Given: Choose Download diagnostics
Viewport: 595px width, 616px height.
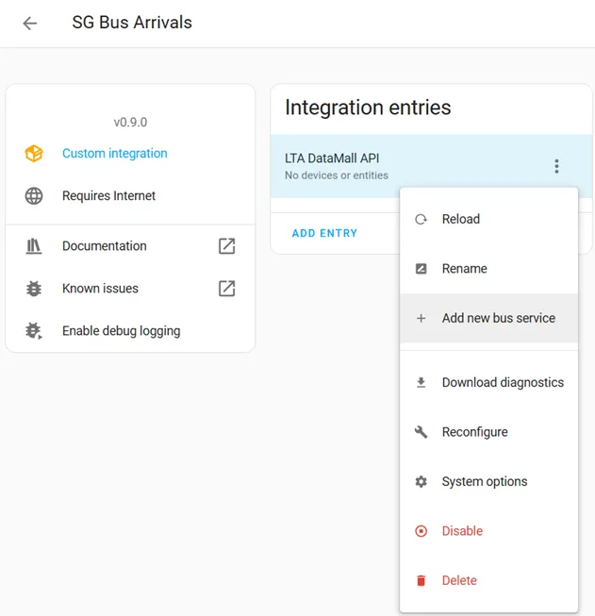Looking at the screenshot, I should click(x=488, y=382).
